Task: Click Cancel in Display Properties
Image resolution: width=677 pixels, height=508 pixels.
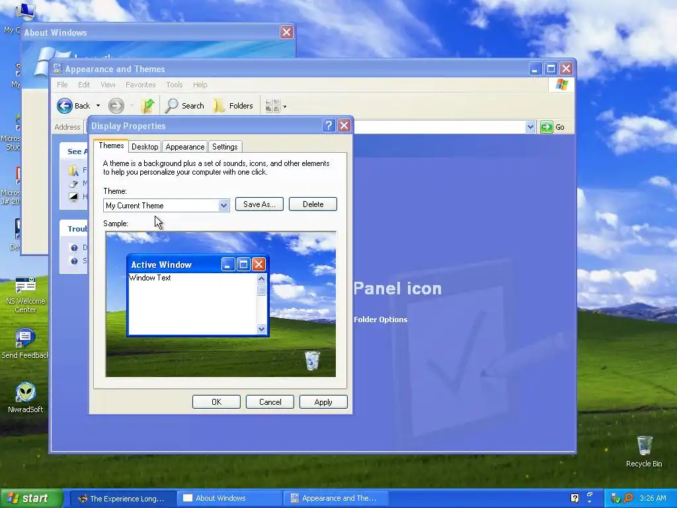Action: point(270,402)
